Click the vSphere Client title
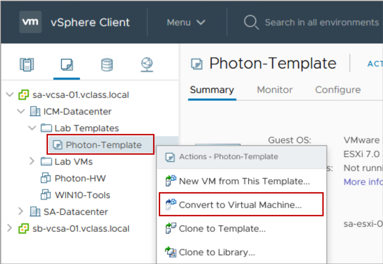 coord(90,22)
